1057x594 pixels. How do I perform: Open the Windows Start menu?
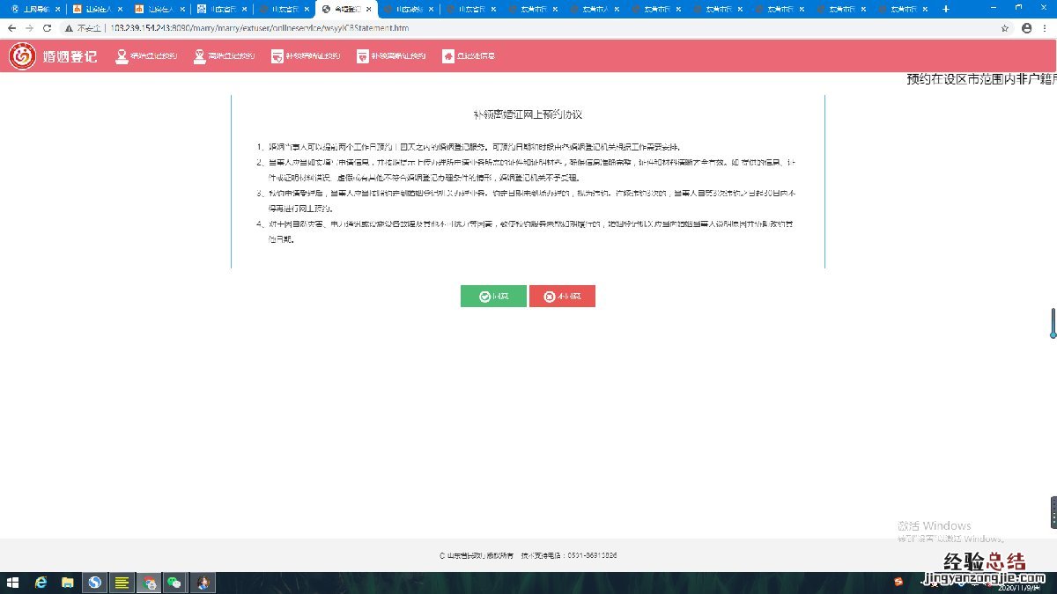pyautogui.click(x=13, y=583)
